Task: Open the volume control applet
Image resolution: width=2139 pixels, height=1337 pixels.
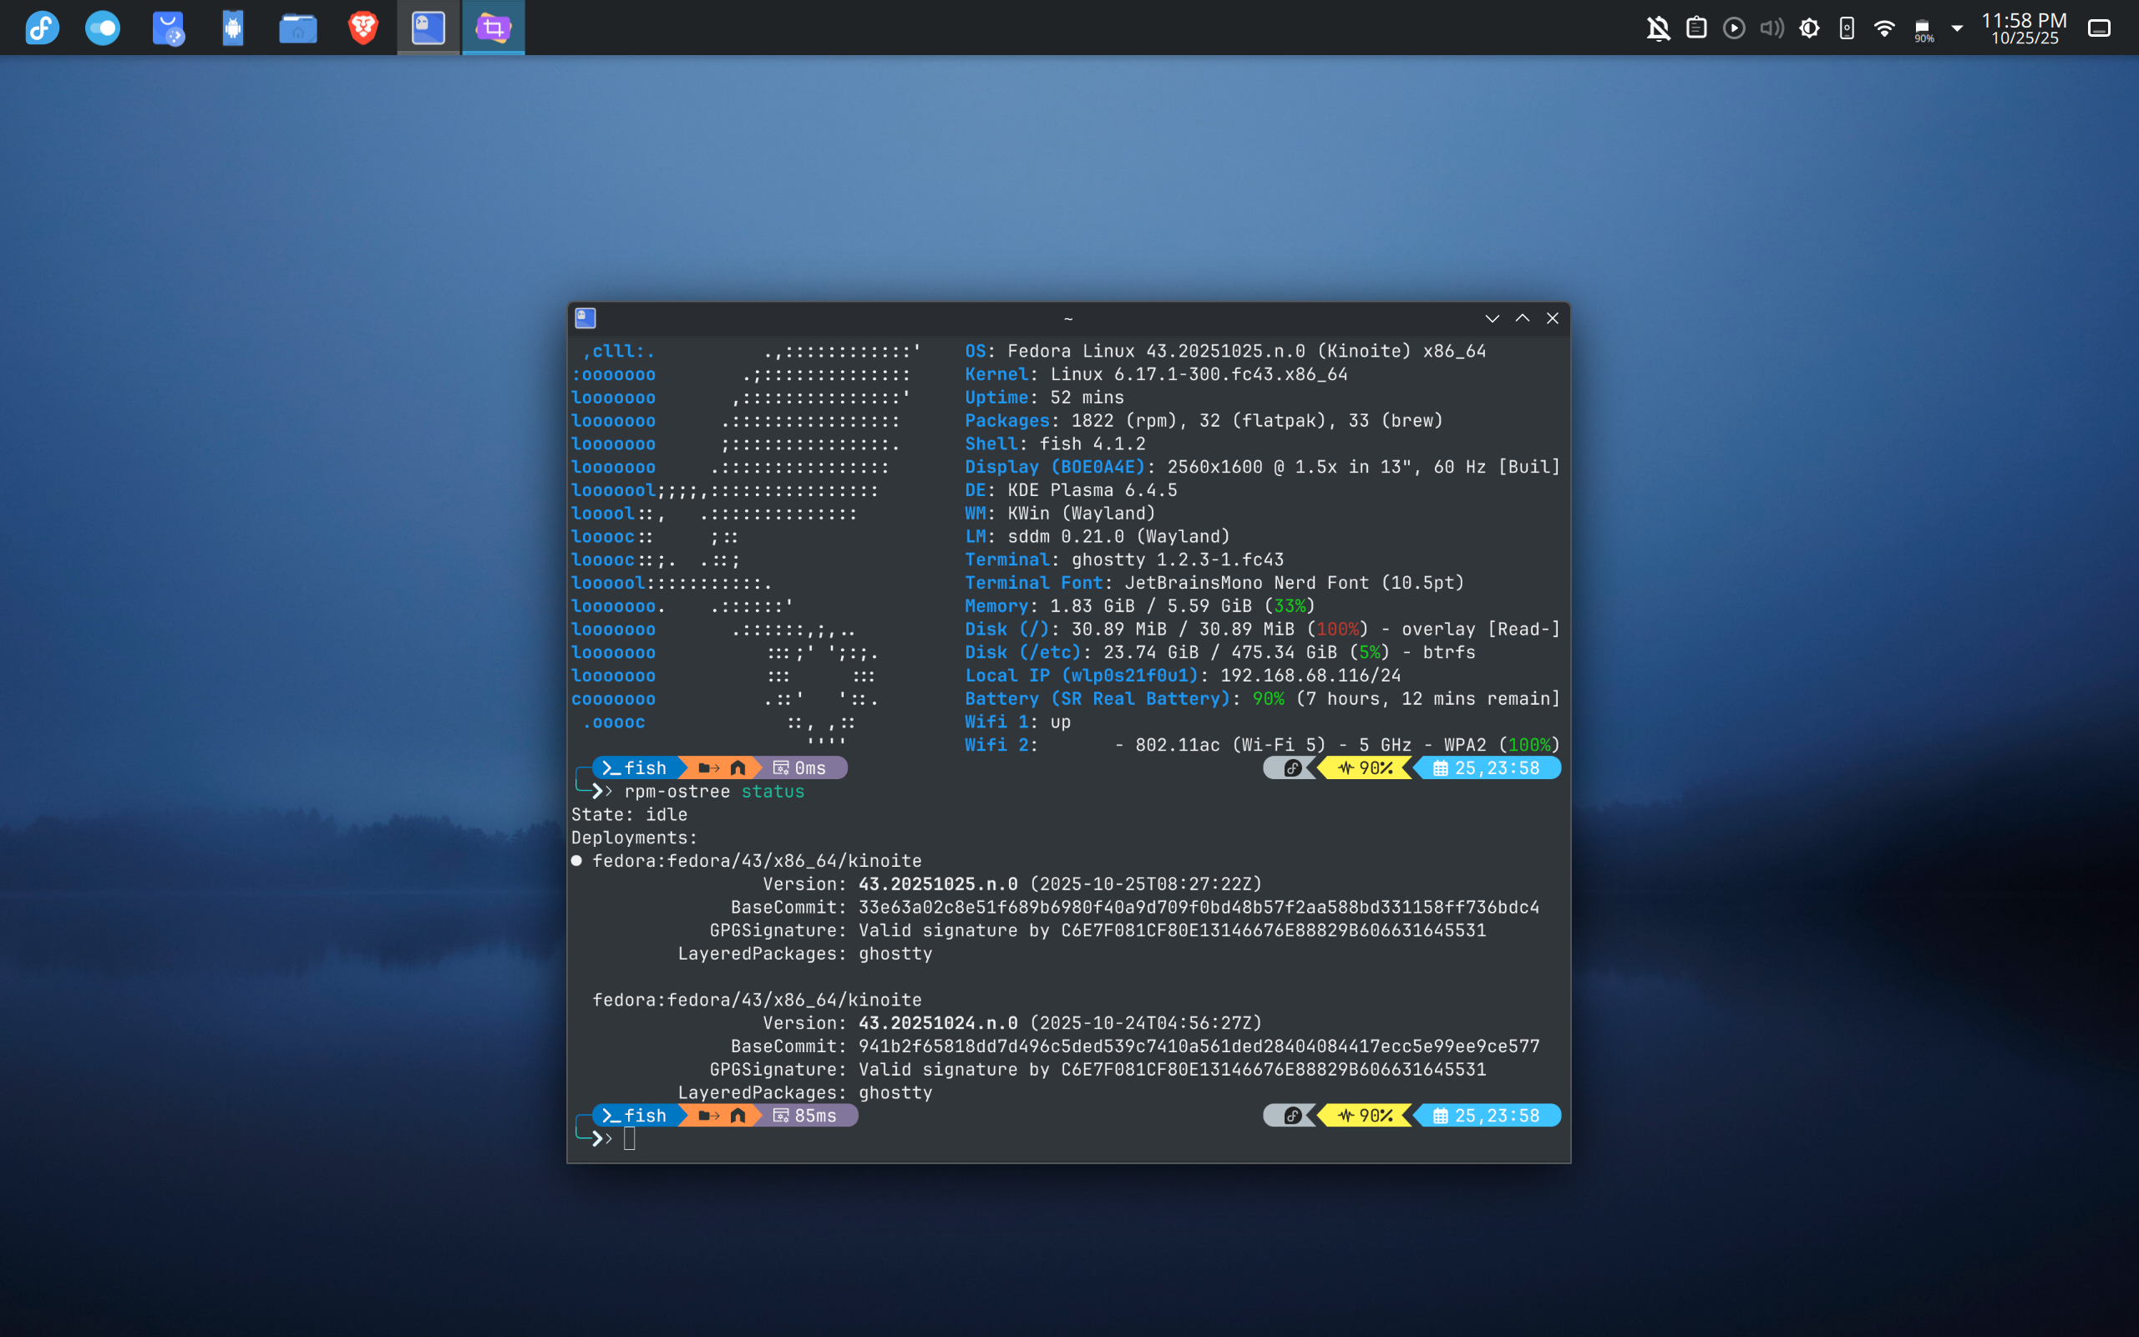Action: (1772, 28)
